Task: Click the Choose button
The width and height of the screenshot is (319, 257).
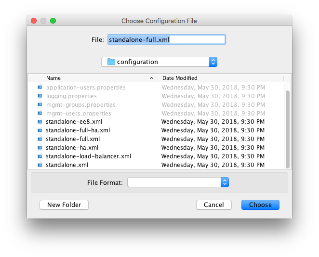Action: pyautogui.click(x=260, y=205)
